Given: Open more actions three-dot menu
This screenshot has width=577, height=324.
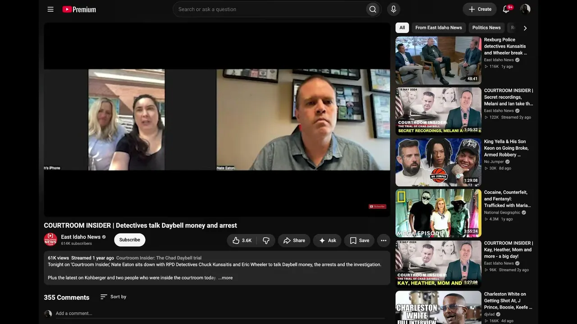Looking at the screenshot, I should click(x=384, y=240).
